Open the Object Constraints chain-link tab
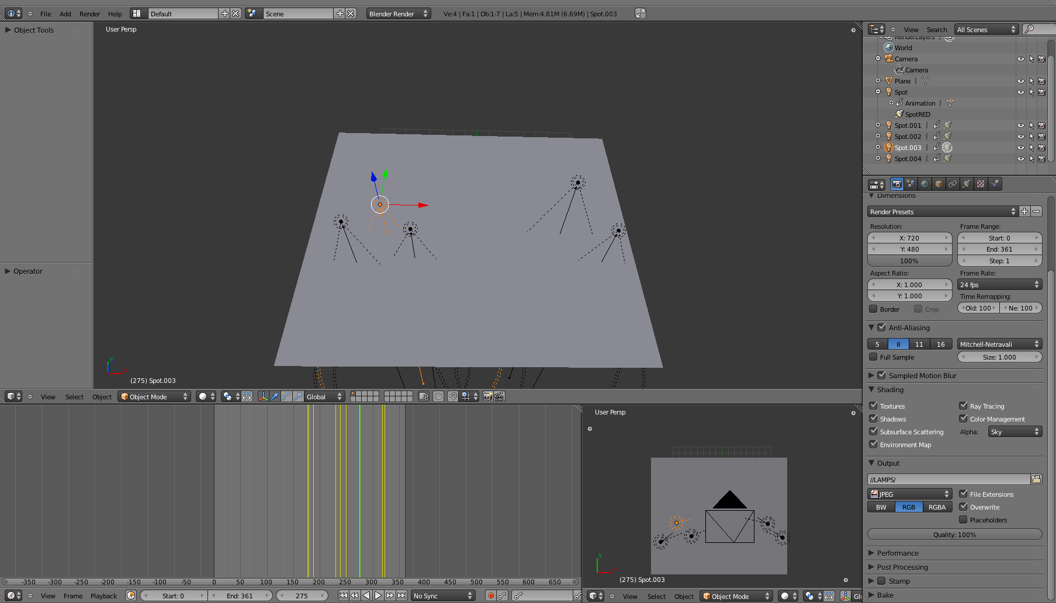This screenshot has height=603, width=1056. click(953, 184)
